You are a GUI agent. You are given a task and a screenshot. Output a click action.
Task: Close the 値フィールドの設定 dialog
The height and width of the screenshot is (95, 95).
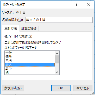tap(88, 4)
